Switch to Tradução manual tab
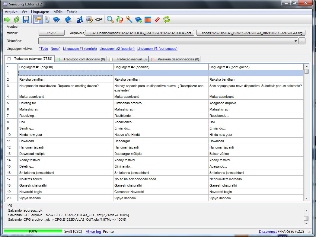This screenshot has height=237, width=316. [x=128, y=59]
